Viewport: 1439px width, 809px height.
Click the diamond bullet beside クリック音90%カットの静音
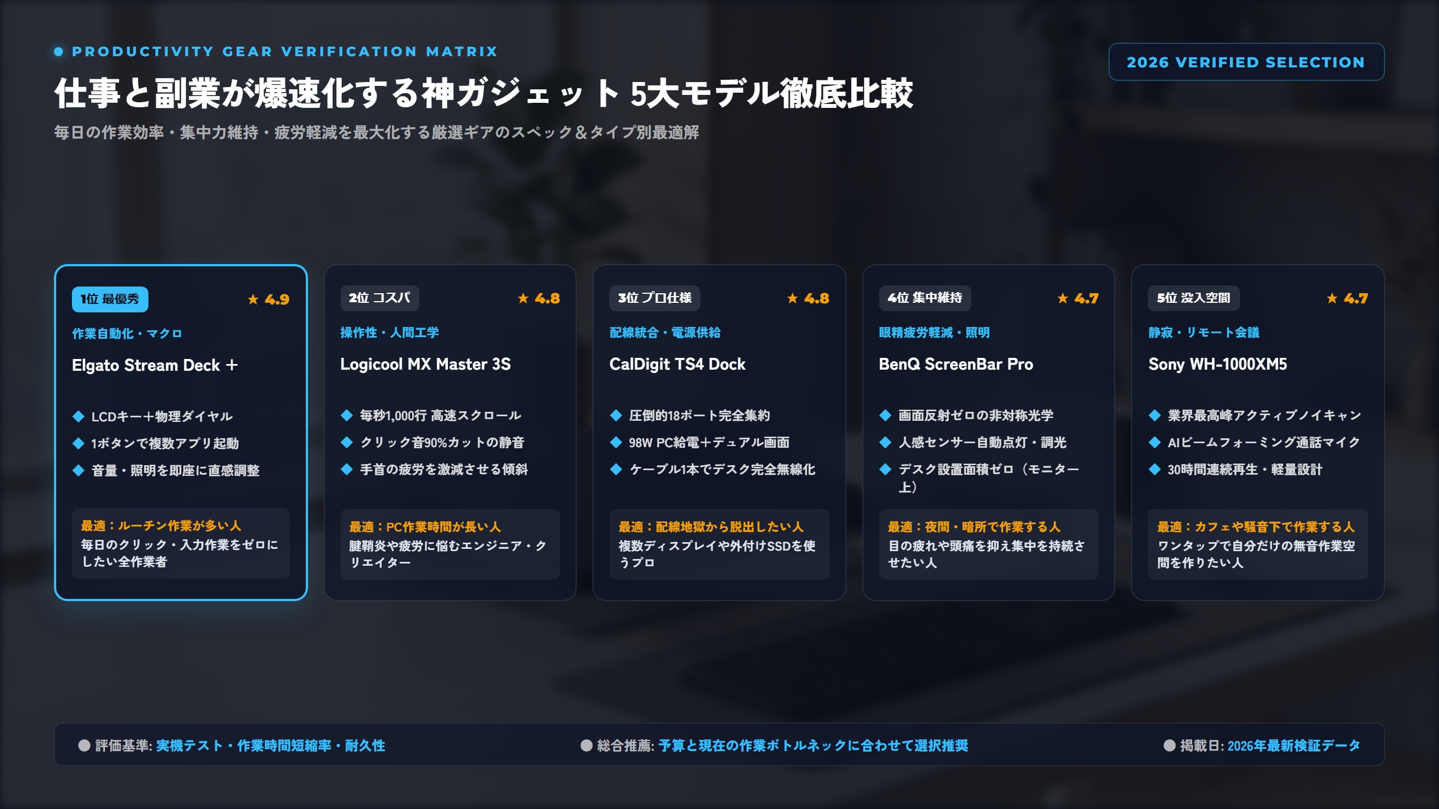point(347,442)
